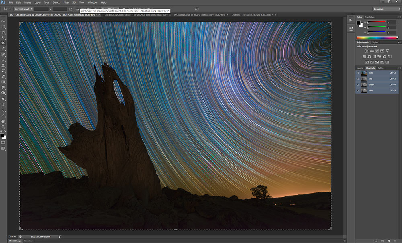Hide the RGB composite channel
The height and width of the screenshot is (243, 402).
pos(358,73)
